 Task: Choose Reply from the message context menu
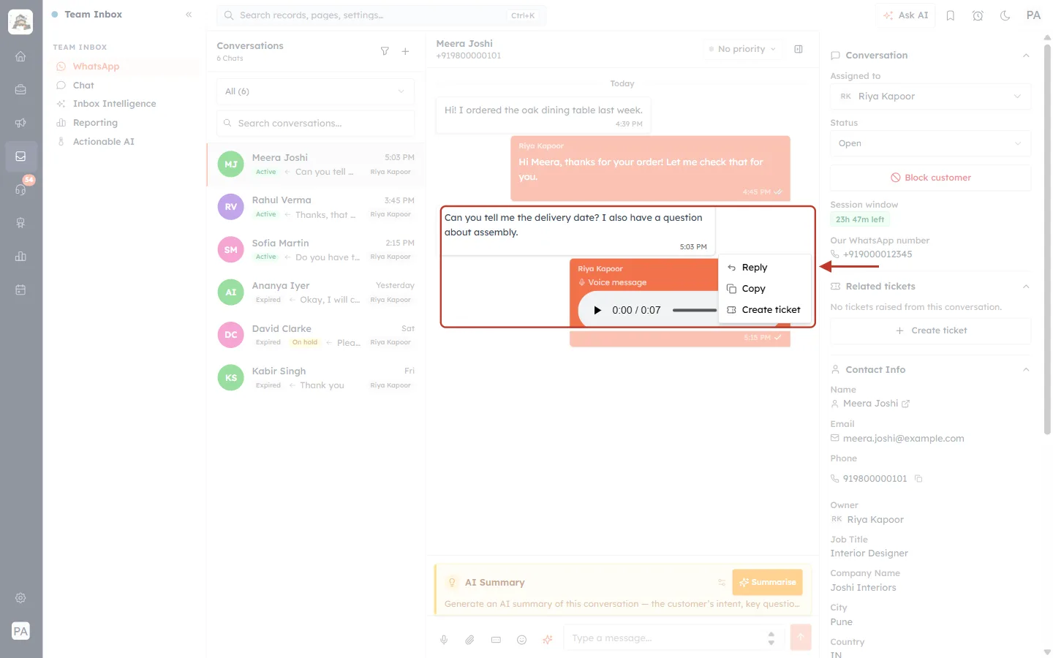765,268
